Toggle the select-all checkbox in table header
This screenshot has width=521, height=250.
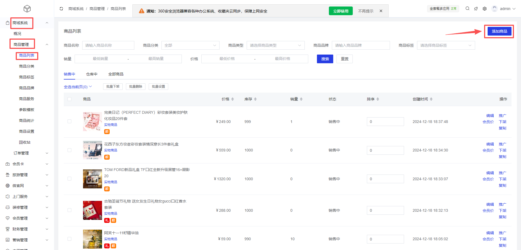pyautogui.click(x=69, y=99)
